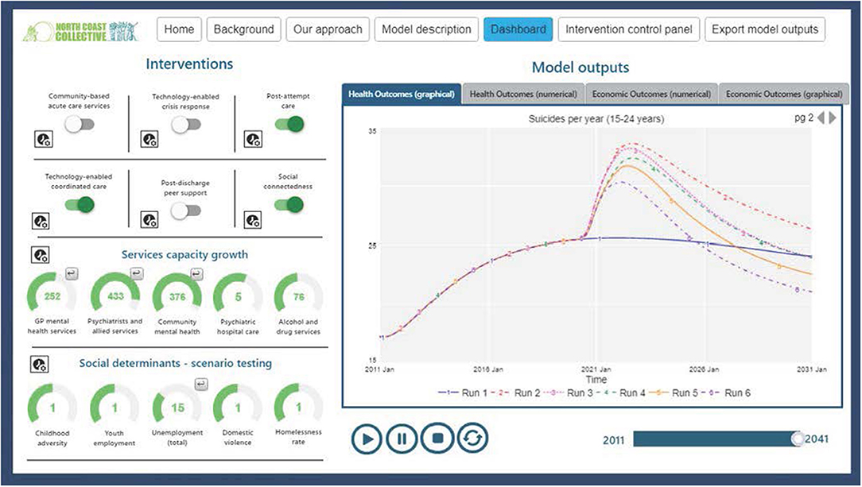Adjust Alcohol and drug services gauge
The height and width of the screenshot is (487, 862).
point(298,294)
